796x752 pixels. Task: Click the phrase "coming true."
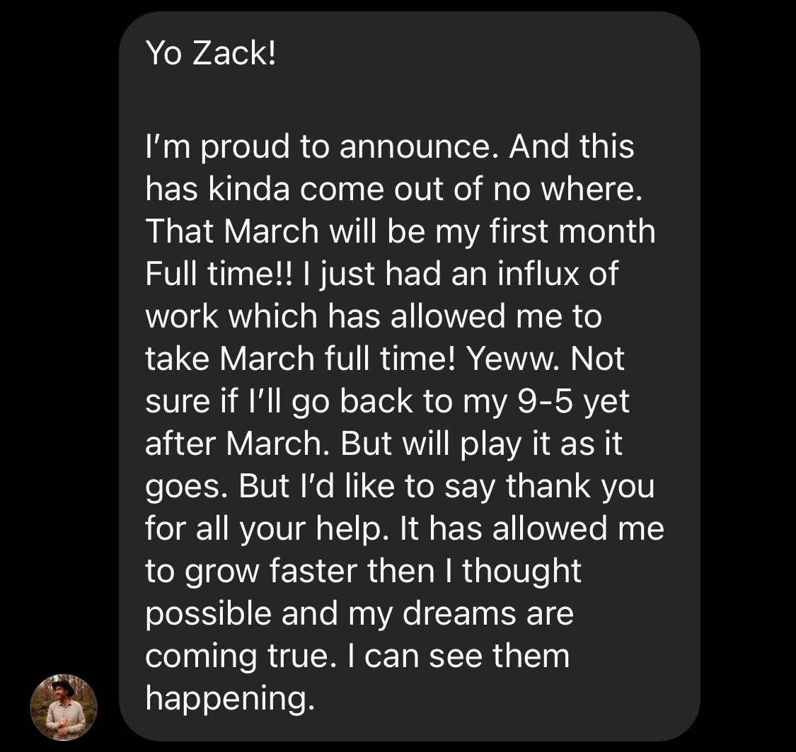[x=238, y=656]
